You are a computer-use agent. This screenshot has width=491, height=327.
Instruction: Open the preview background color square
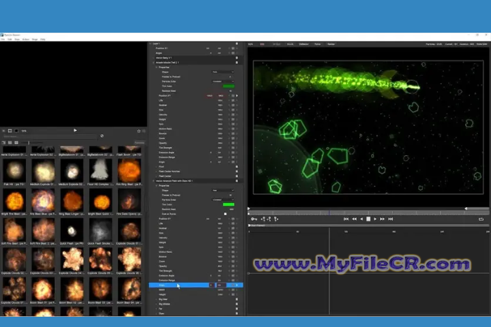[16, 131]
